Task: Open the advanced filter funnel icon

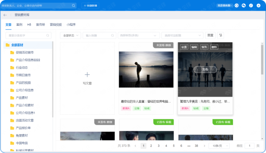Action: pyautogui.click(x=221, y=35)
